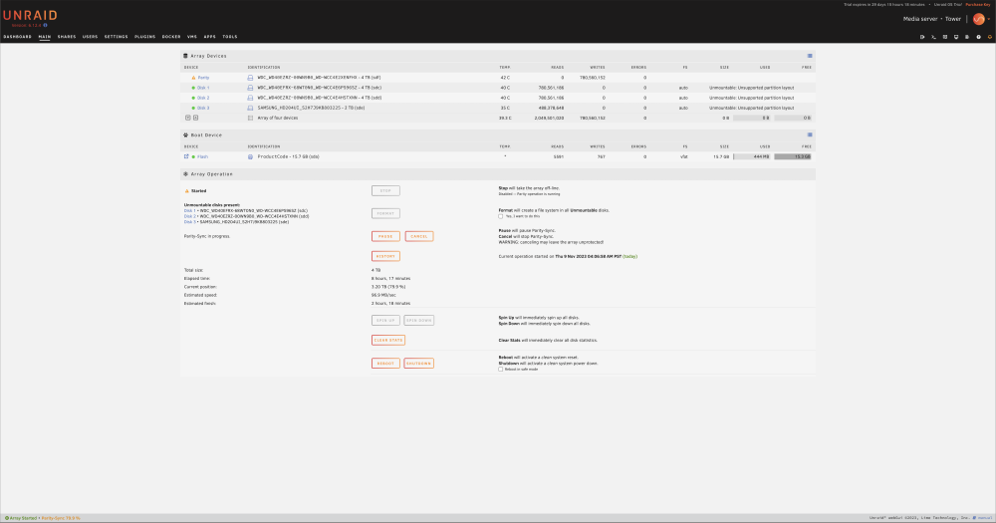Click the Spin Up button
The image size is (996, 523).
click(385, 321)
